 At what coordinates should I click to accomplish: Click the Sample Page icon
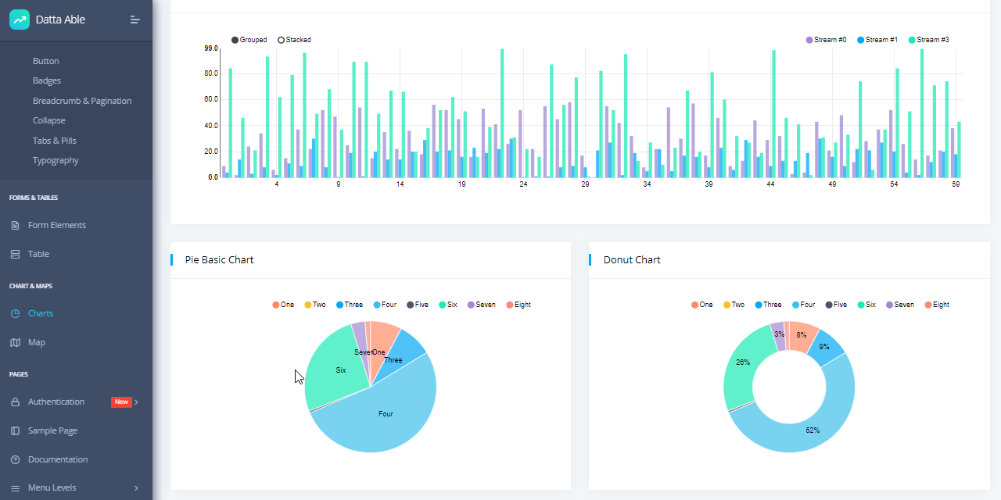pos(14,430)
